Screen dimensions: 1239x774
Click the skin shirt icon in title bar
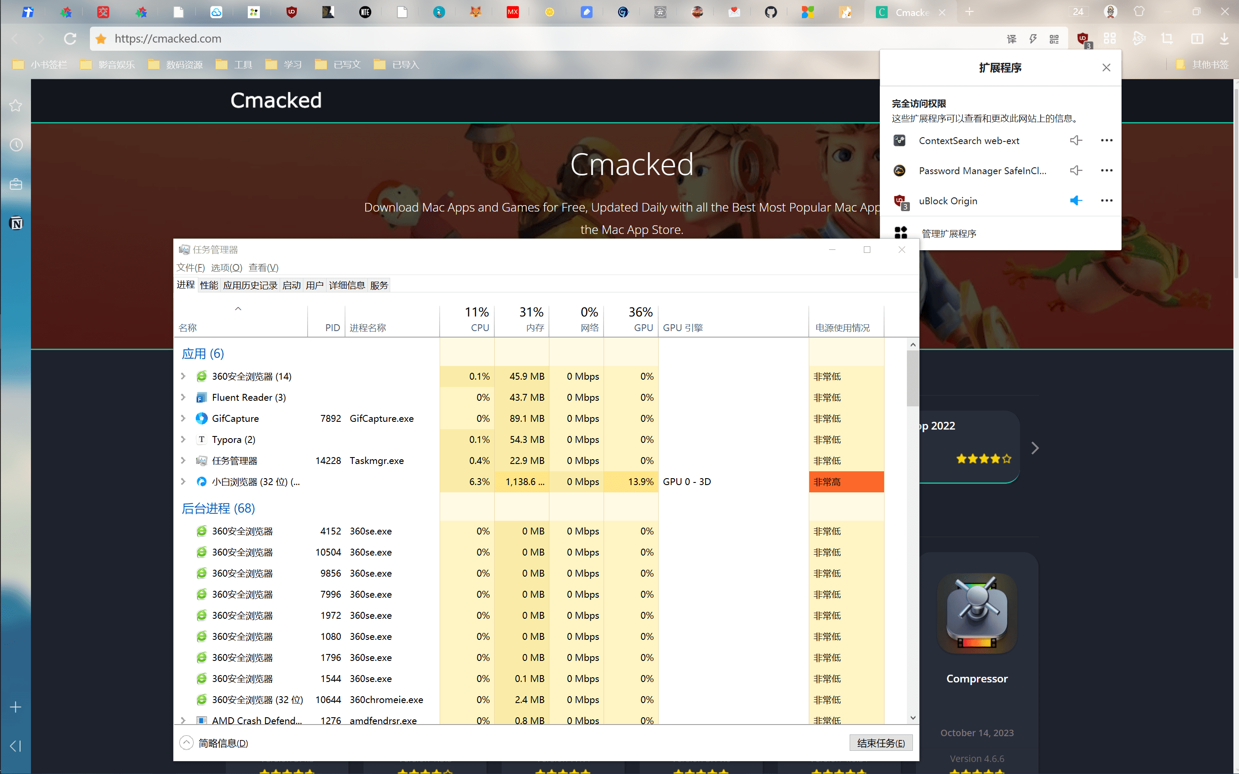1139,12
